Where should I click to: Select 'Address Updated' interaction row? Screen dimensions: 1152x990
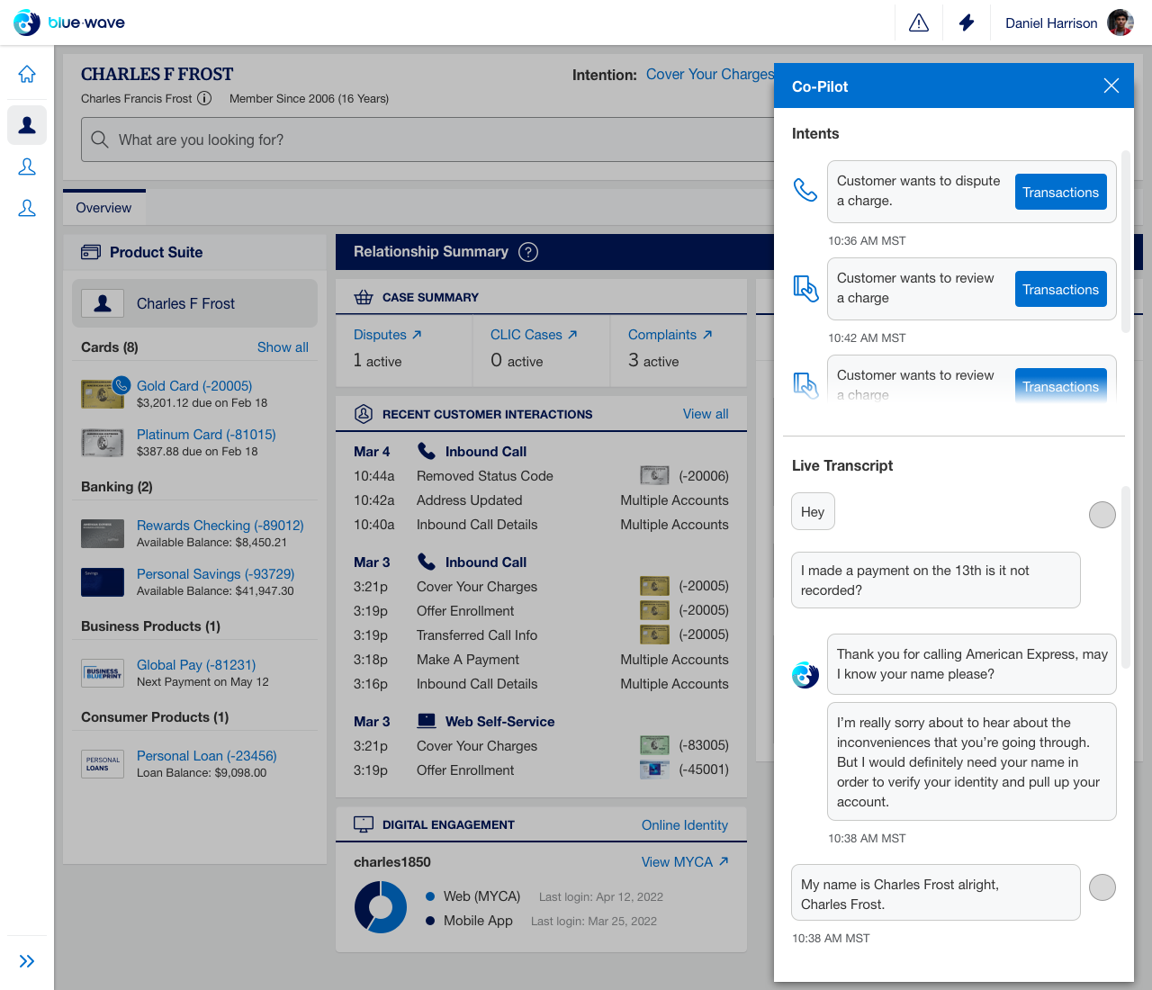coord(541,500)
